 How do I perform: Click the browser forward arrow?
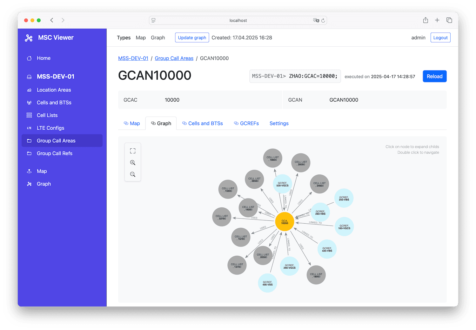pyautogui.click(x=63, y=20)
